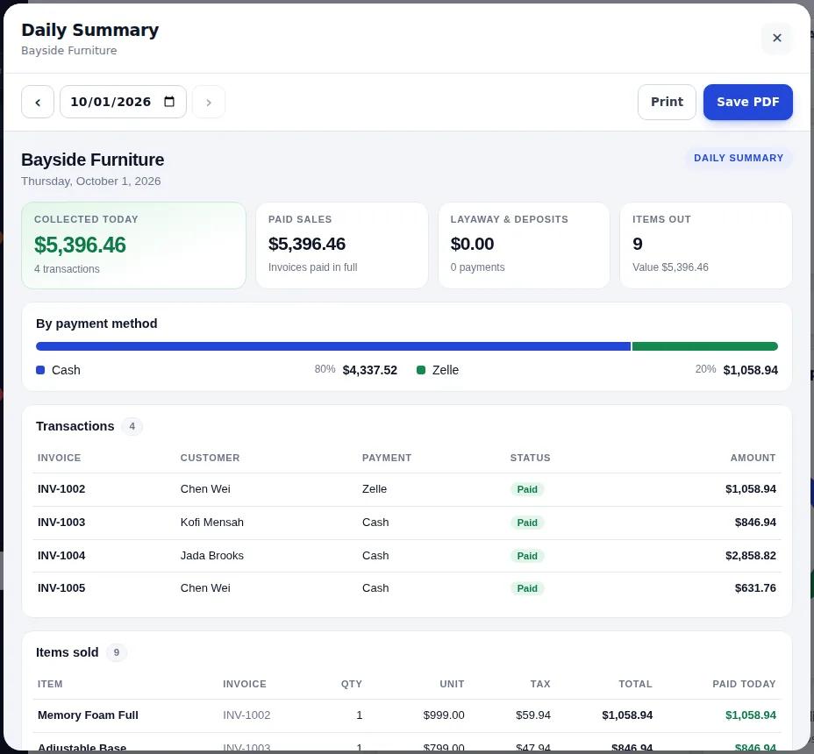The image size is (814, 754).
Task: Open invoice INV-1002
Action: [61, 489]
